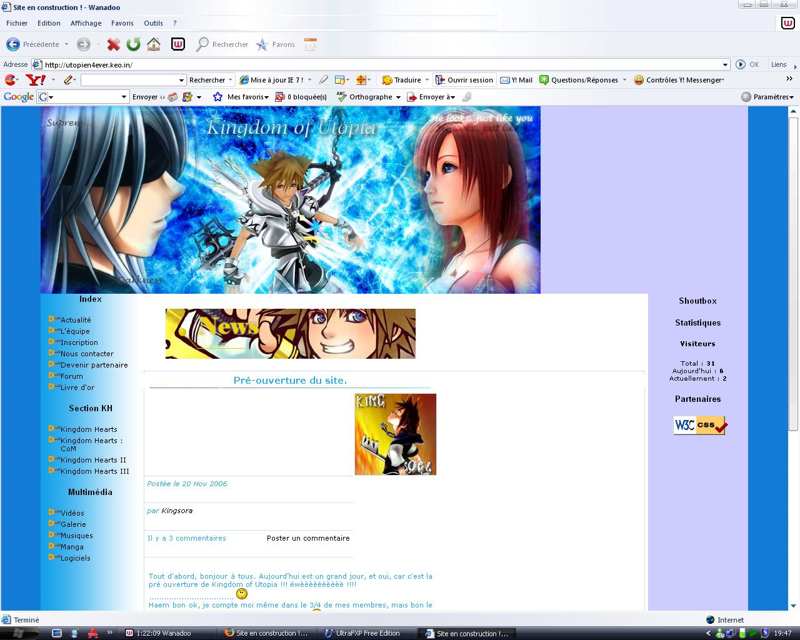Click the Wanadoo logo top right
This screenshot has width=800, height=640.
click(x=788, y=23)
